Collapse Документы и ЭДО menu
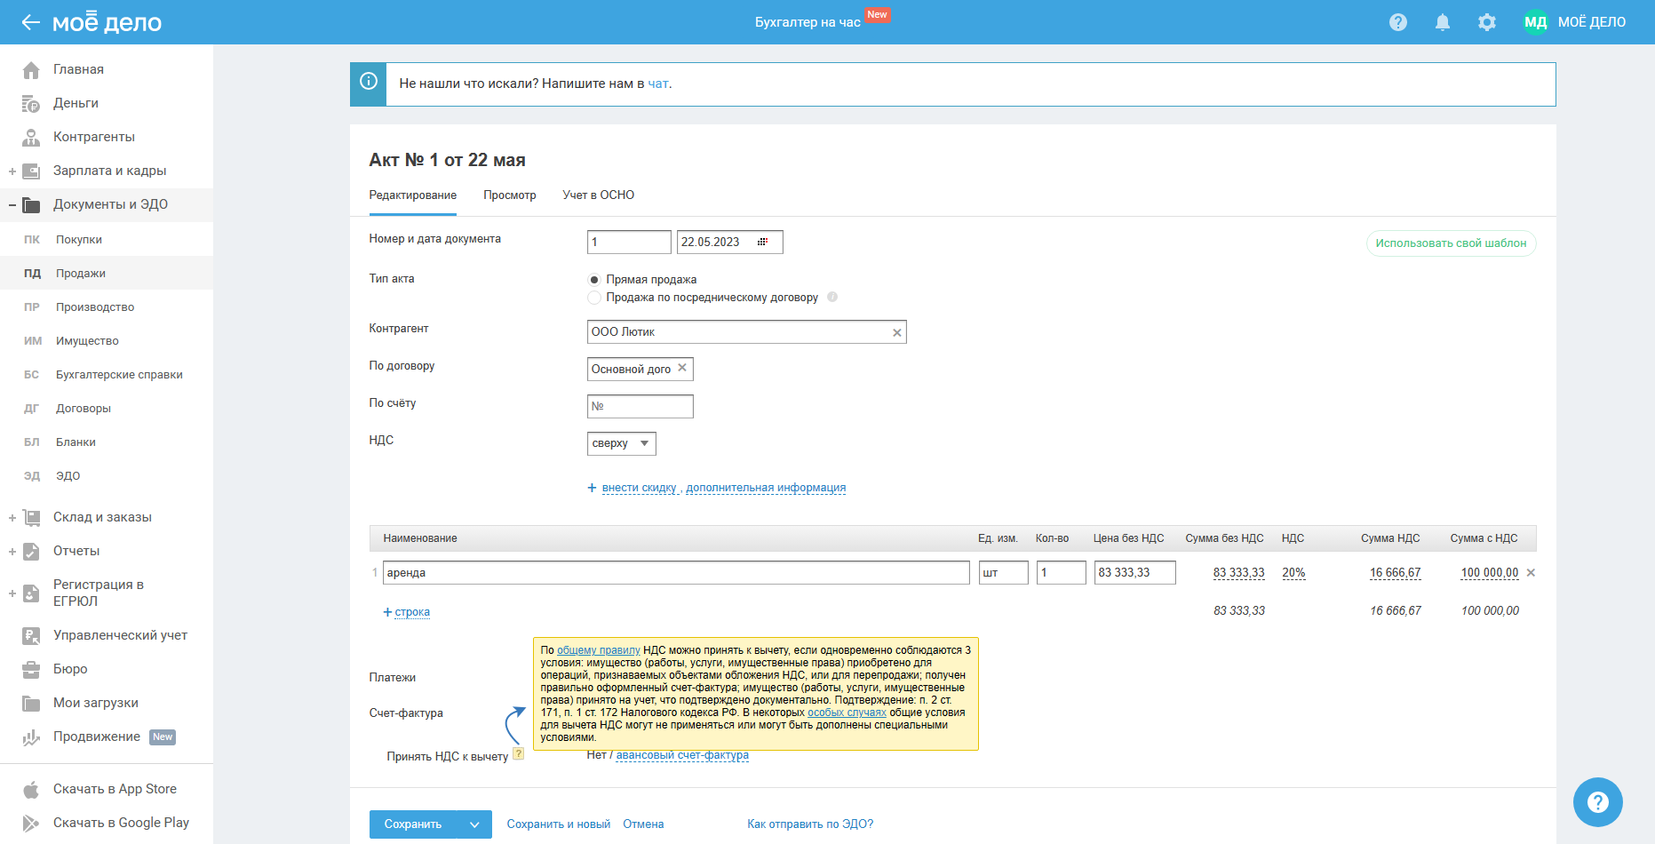Image resolution: width=1655 pixels, height=844 pixels. [12, 205]
